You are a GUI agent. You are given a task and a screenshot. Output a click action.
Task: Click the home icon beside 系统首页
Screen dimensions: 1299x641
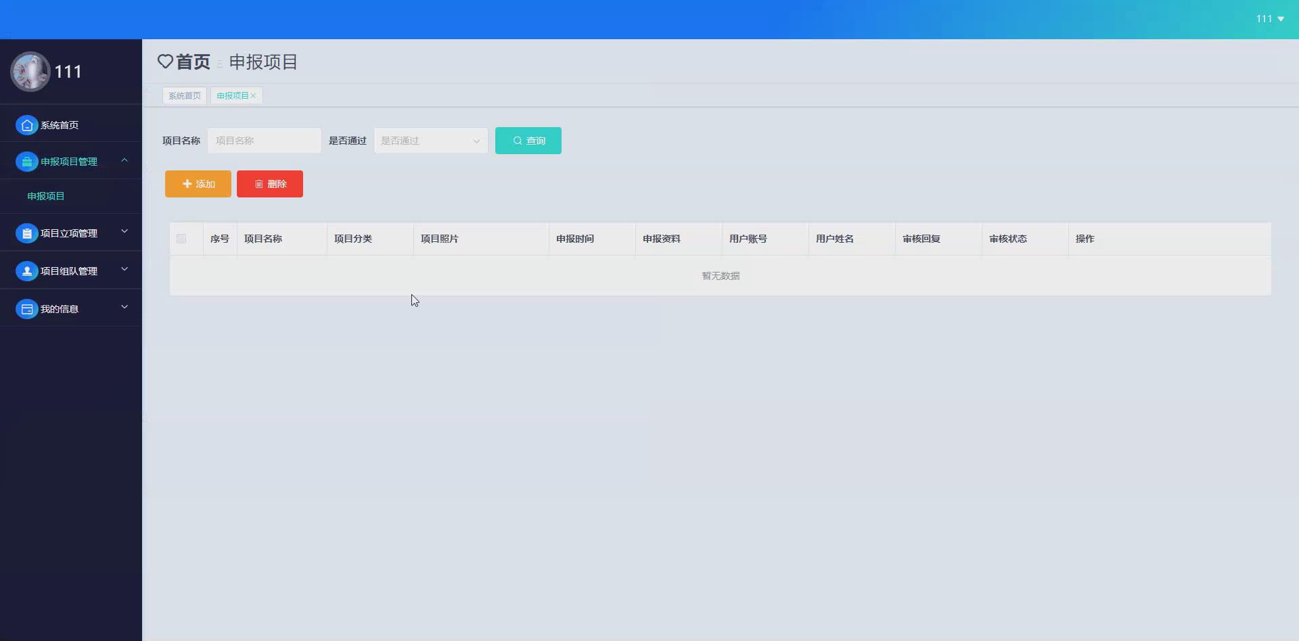tap(26, 125)
